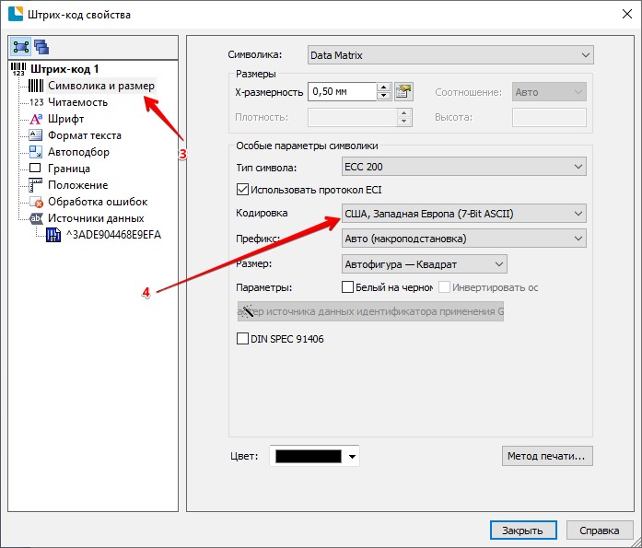Screen dimensions: 642x548
Task: Open Обработка ошибок error handling item
Action: coord(97,202)
